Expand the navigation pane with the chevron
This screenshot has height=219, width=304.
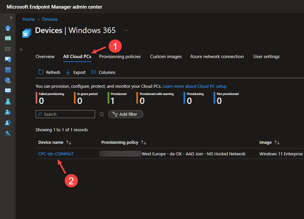click(x=20, y=50)
